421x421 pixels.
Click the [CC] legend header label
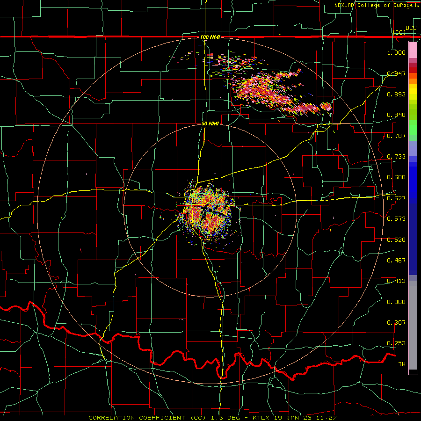pyautogui.click(x=399, y=32)
